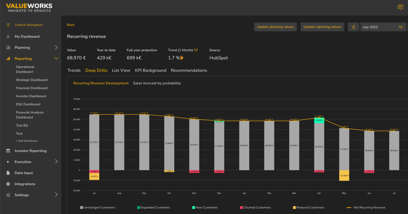Toggle Churned Customers legend series
This screenshot has height=214, width=408.
256,207
